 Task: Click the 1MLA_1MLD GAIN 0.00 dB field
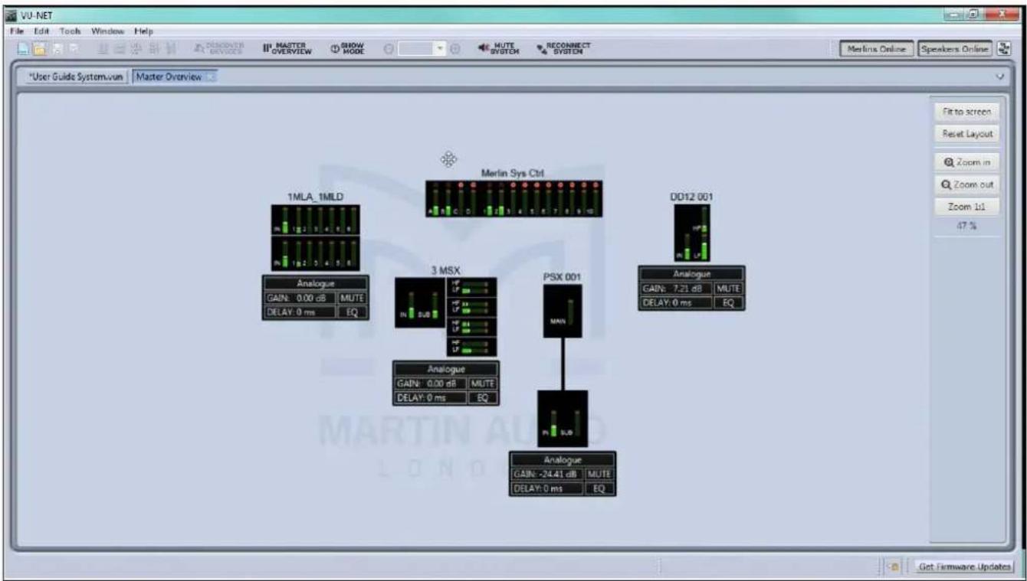tap(300, 298)
